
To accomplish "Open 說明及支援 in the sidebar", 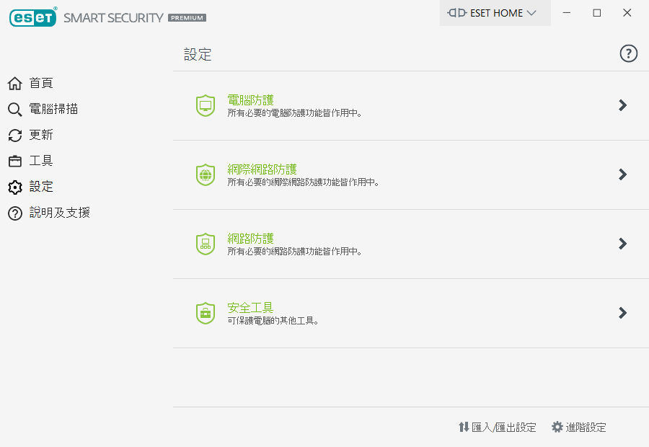I will pos(59,213).
